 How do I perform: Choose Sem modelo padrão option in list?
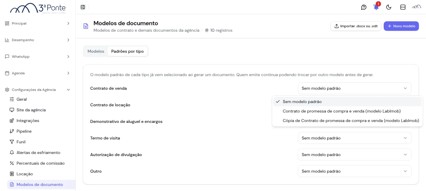point(347,102)
